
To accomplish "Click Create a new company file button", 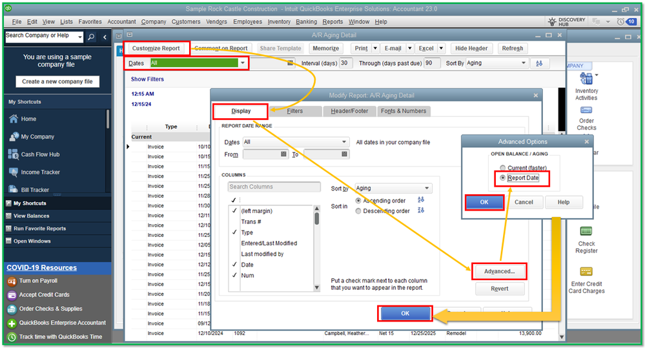I will [57, 81].
